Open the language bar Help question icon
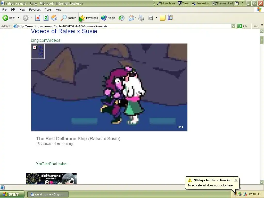 237,3
